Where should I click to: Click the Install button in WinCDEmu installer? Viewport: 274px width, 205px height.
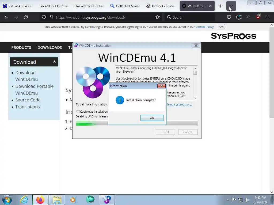[165, 132]
